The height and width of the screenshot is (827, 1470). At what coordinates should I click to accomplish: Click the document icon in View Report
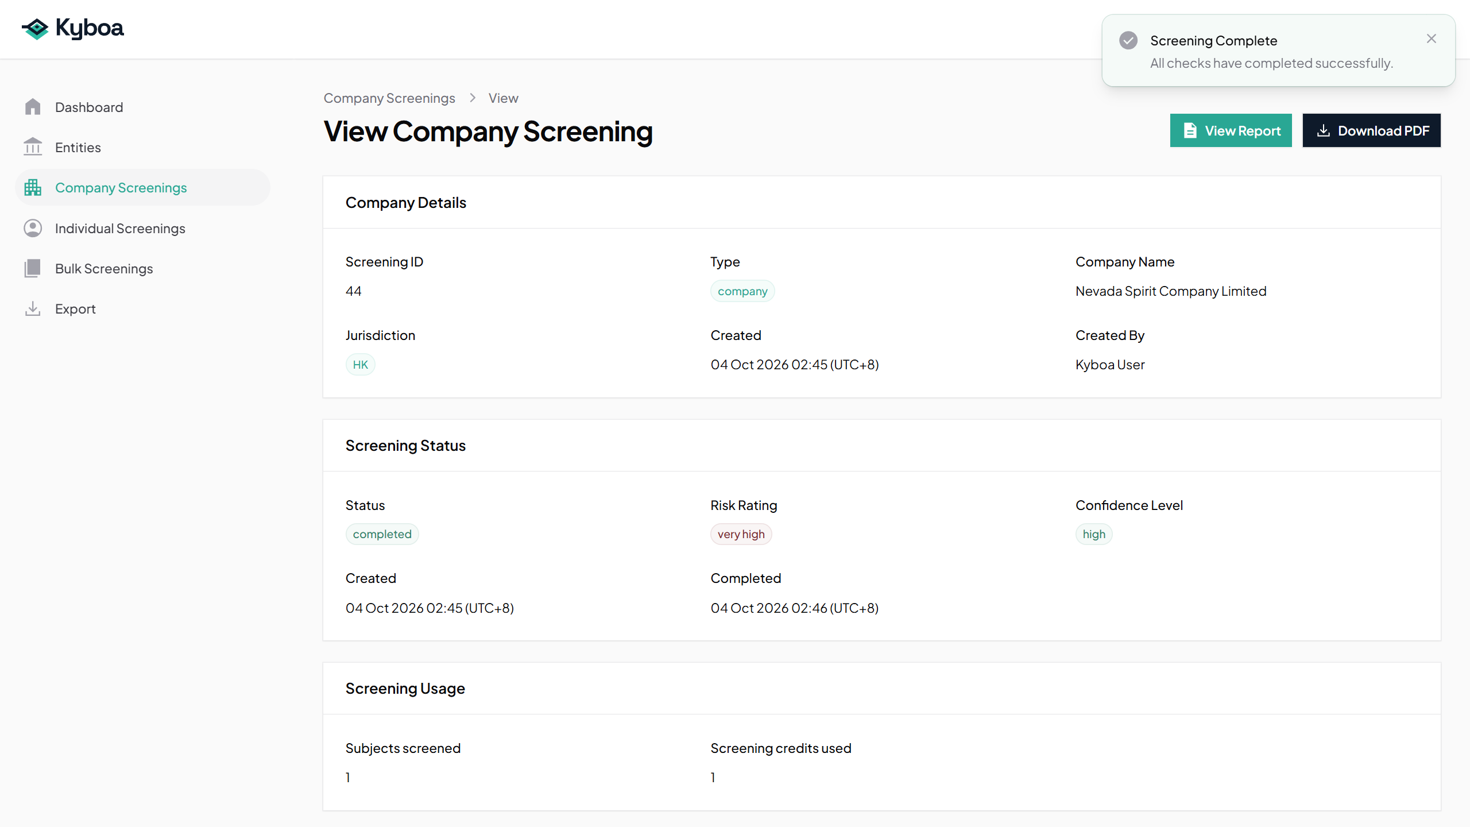[x=1190, y=130]
